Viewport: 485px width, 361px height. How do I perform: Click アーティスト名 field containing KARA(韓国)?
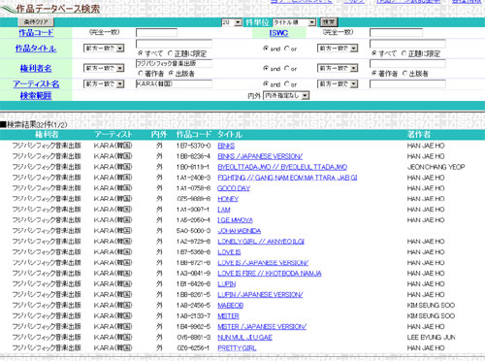(174, 84)
